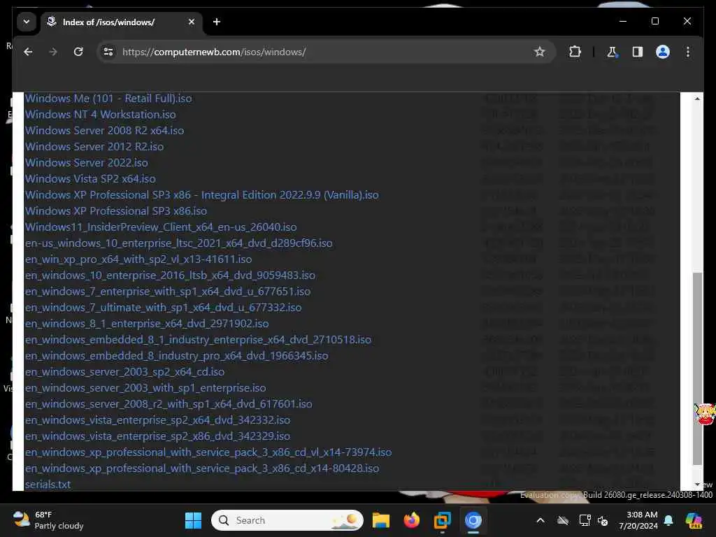Open site information icon in address bar
Image resolution: width=716 pixels, height=537 pixels.
click(x=108, y=52)
